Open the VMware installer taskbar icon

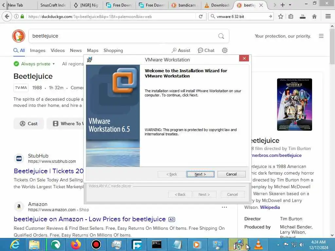click(x=238, y=244)
